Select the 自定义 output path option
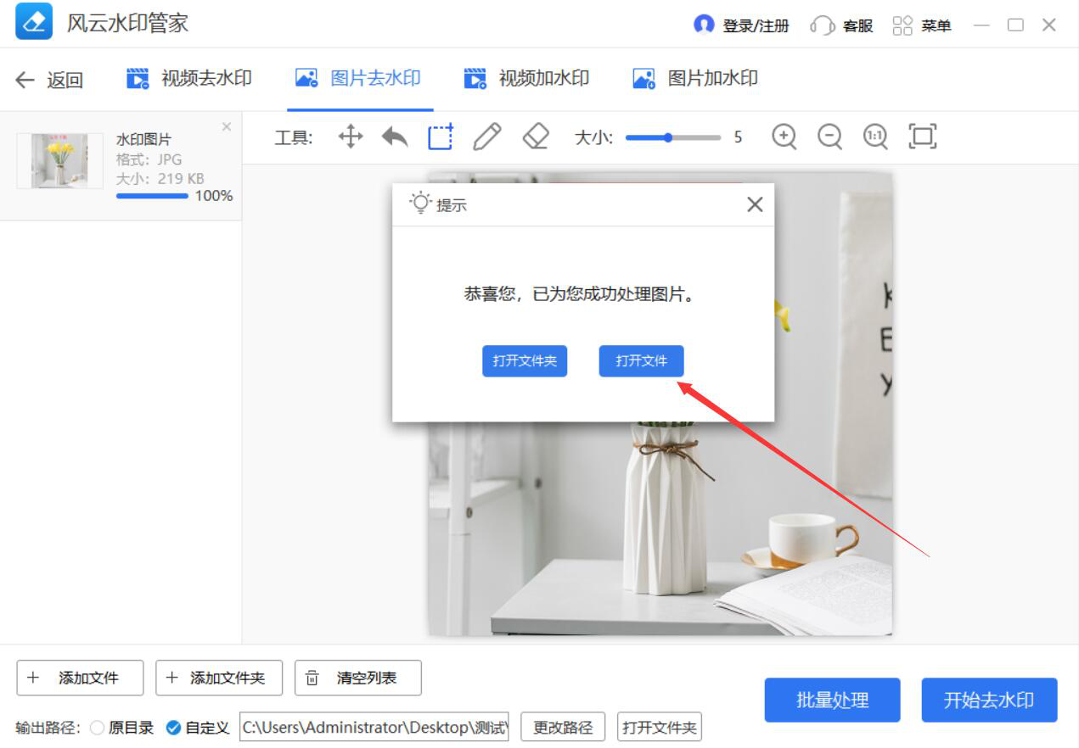Screen dimensions: 1079x748 click(173, 728)
